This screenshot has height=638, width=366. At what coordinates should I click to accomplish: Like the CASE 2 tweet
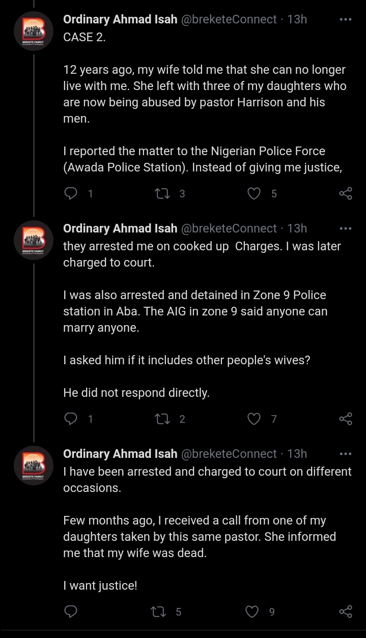click(254, 193)
